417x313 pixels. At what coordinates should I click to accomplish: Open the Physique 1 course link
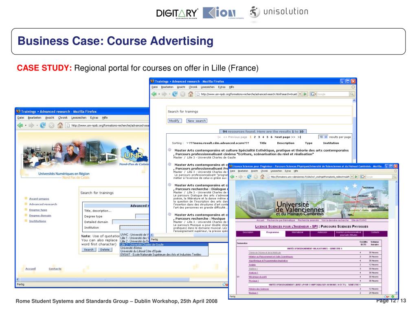point(253,281)
